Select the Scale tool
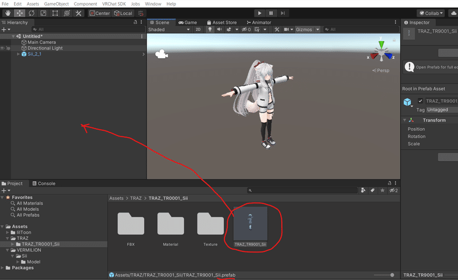This screenshot has width=458, height=280. (x=44, y=13)
